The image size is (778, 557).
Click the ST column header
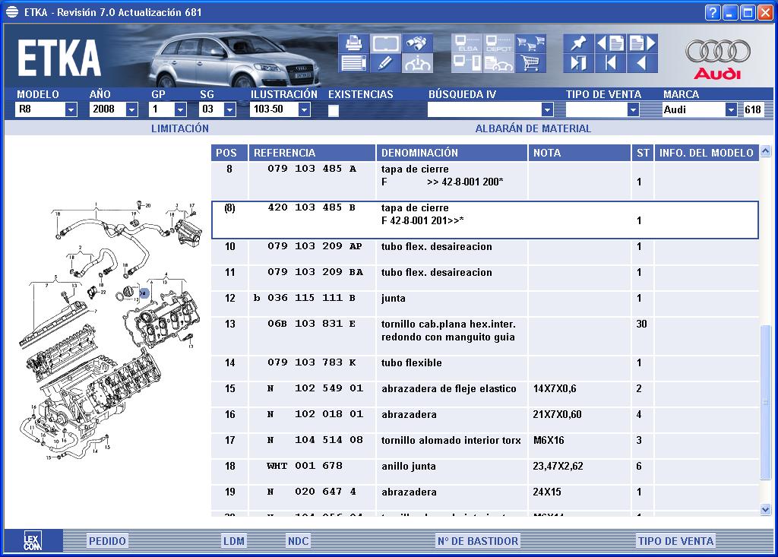[643, 153]
